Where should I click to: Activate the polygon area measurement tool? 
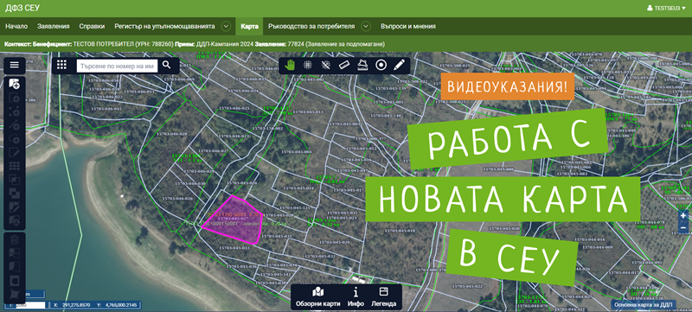click(362, 65)
